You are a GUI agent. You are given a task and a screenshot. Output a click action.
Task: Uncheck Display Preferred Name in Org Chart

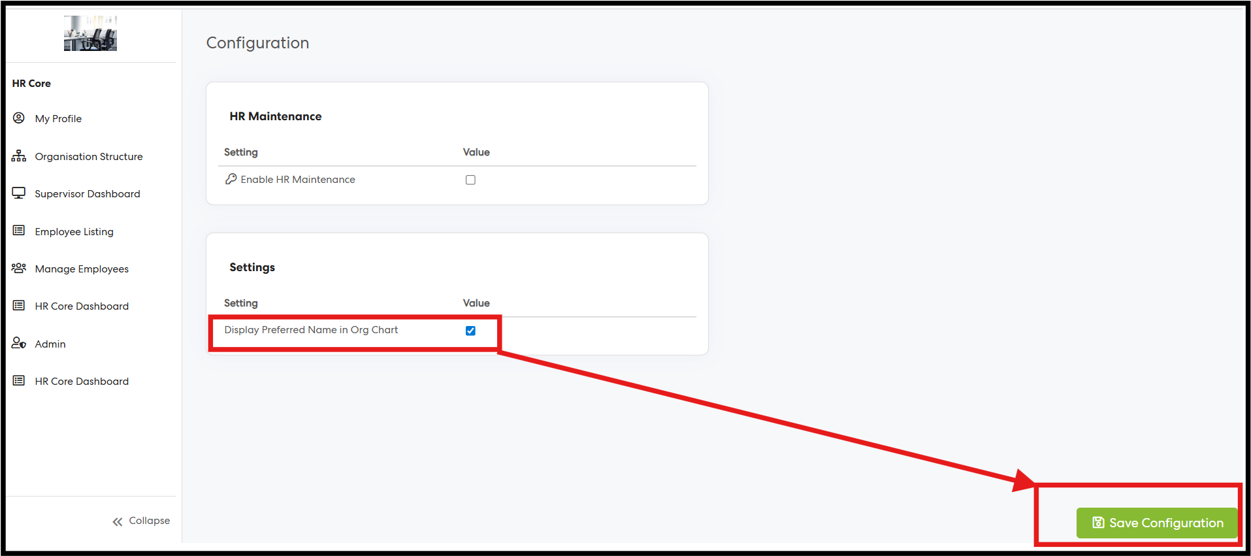coord(470,331)
